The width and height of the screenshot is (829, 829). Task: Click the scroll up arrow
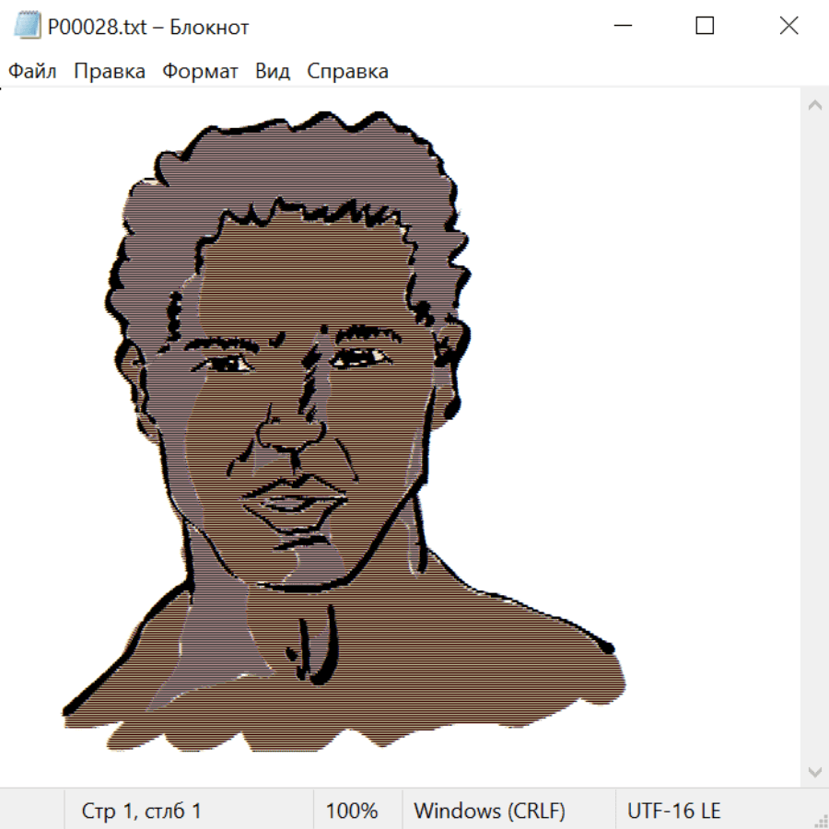click(x=814, y=105)
